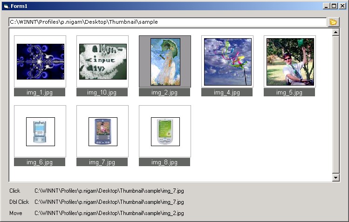Maximize the Form1 window
The height and width of the screenshot is (222, 349).
pyautogui.click(x=333, y=6)
